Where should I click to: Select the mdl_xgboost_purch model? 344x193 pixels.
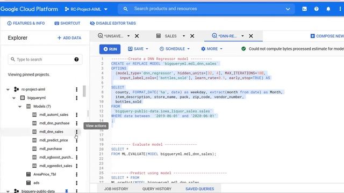pos(56,157)
